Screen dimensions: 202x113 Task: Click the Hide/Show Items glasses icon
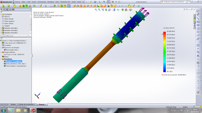pyautogui.click(x=118, y=10)
